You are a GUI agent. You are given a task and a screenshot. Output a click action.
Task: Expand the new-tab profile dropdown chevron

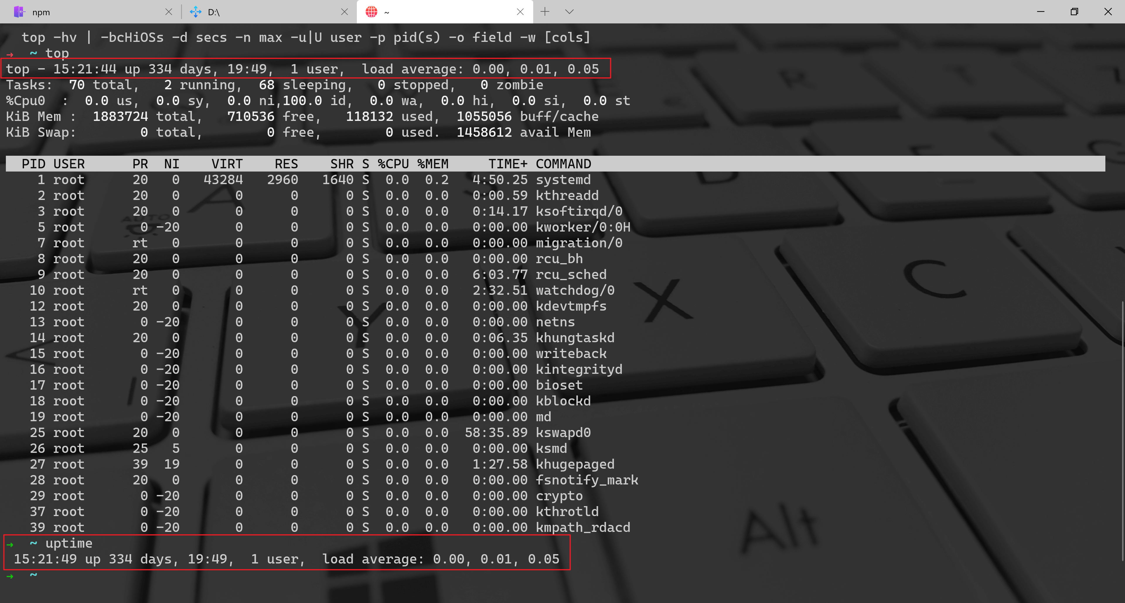tap(569, 12)
